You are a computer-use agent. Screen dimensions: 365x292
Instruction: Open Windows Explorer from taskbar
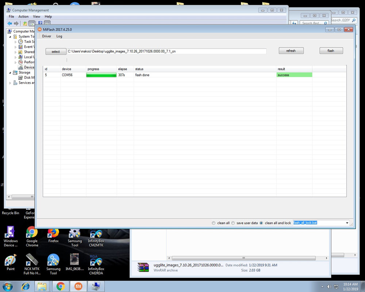point(42,287)
